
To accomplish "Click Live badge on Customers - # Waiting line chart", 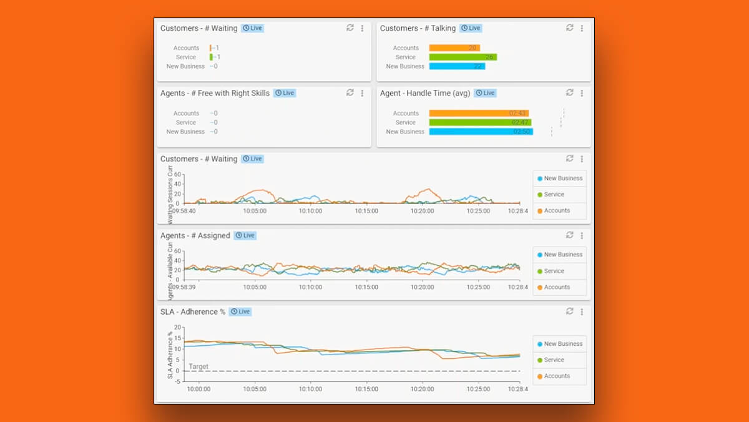I will [252, 159].
